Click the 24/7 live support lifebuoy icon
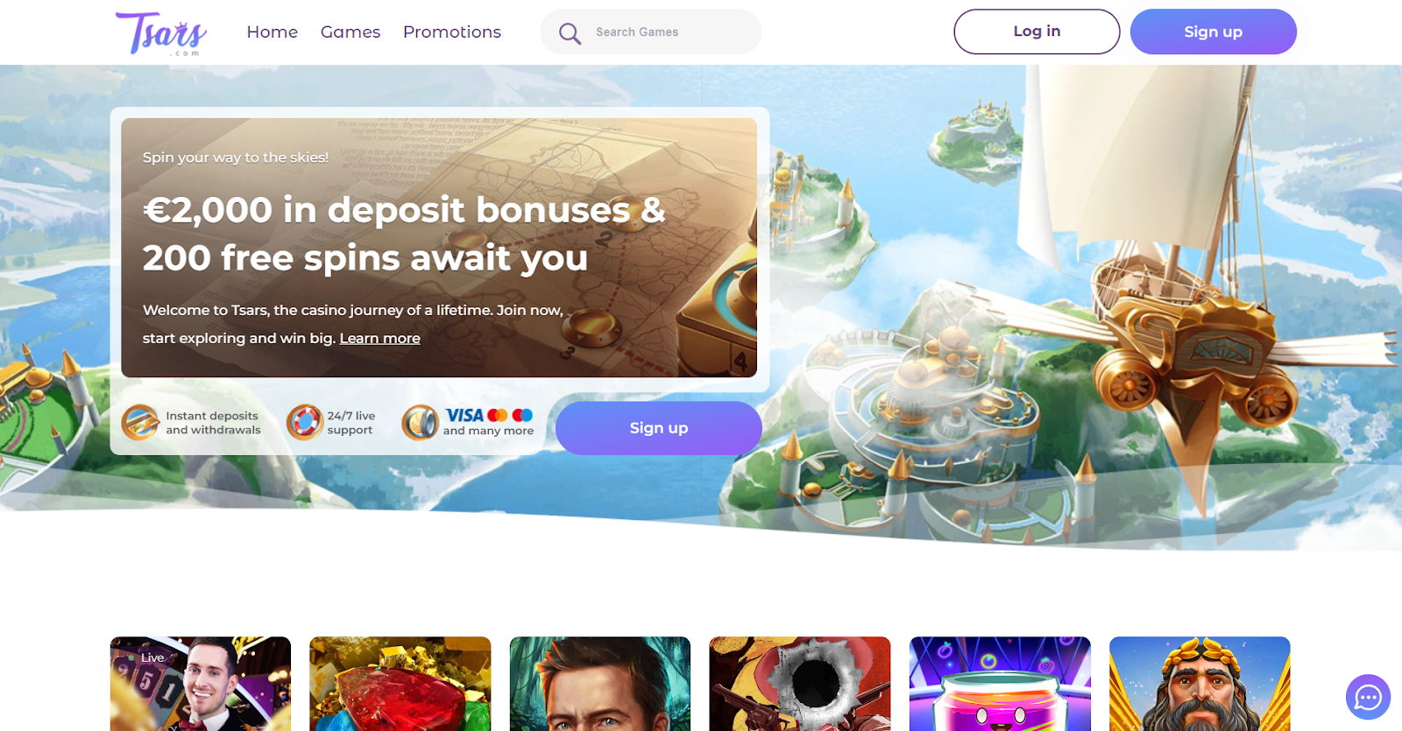This screenshot has width=1402, height=731. click(x=305, y=423)
